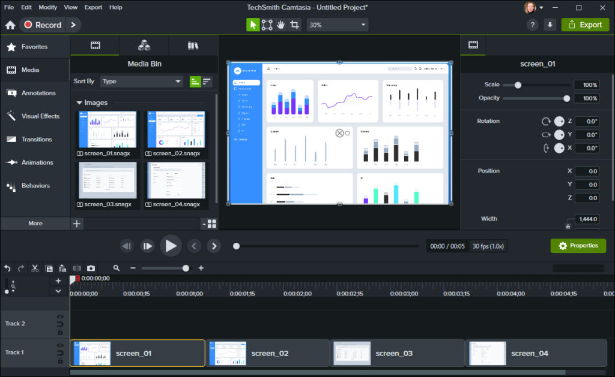Viewport: 615px width, 377px height.
Task: Click the green Export button
Action: (x=585, y=25)
